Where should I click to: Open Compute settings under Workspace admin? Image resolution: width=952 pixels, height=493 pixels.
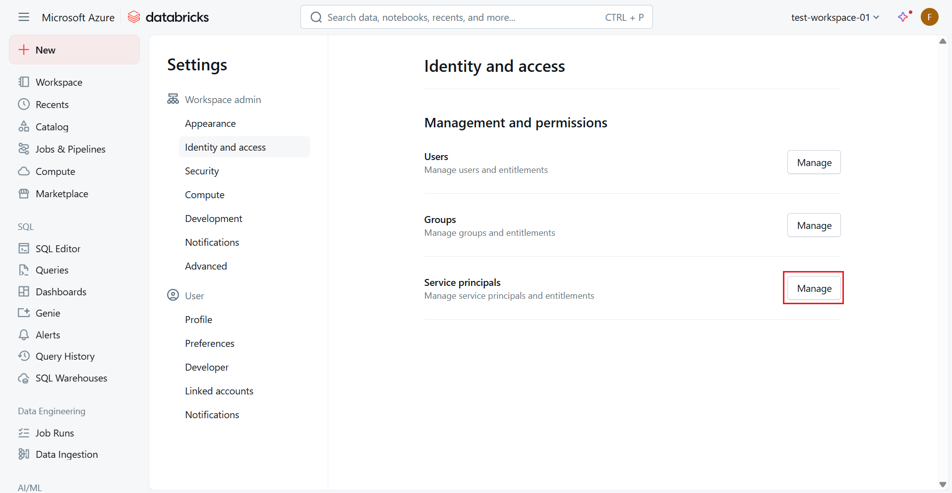(205, 195)
